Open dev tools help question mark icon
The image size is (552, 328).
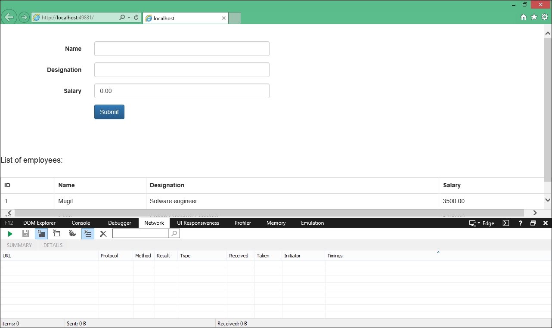[521, 223]
